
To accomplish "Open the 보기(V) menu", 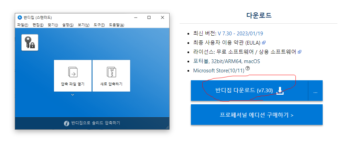I will tap(84, 25).
